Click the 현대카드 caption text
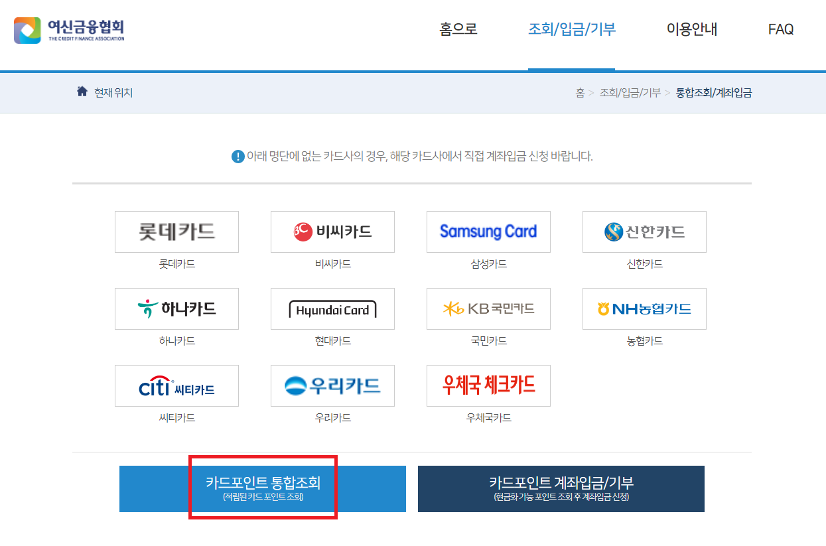The height and width of the screenshot is (546, 826). click(333, 341)
